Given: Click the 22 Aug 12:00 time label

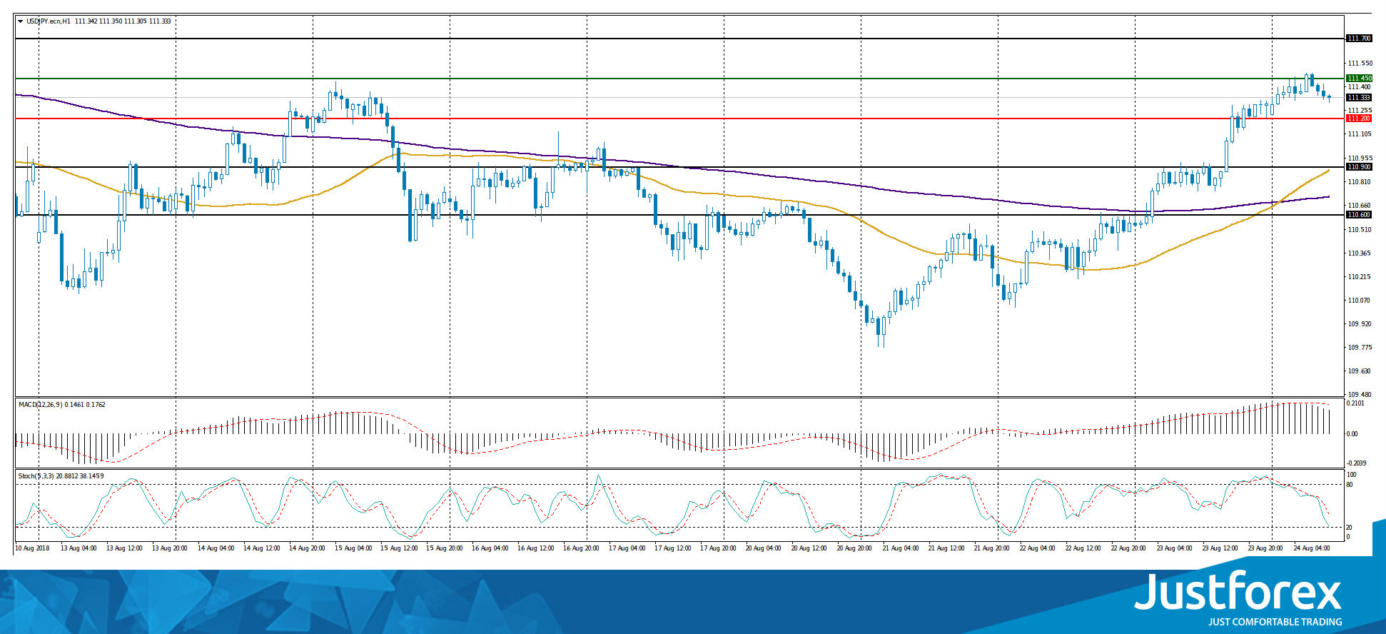Looking at the screenshot, I should tap(1083, 548).
